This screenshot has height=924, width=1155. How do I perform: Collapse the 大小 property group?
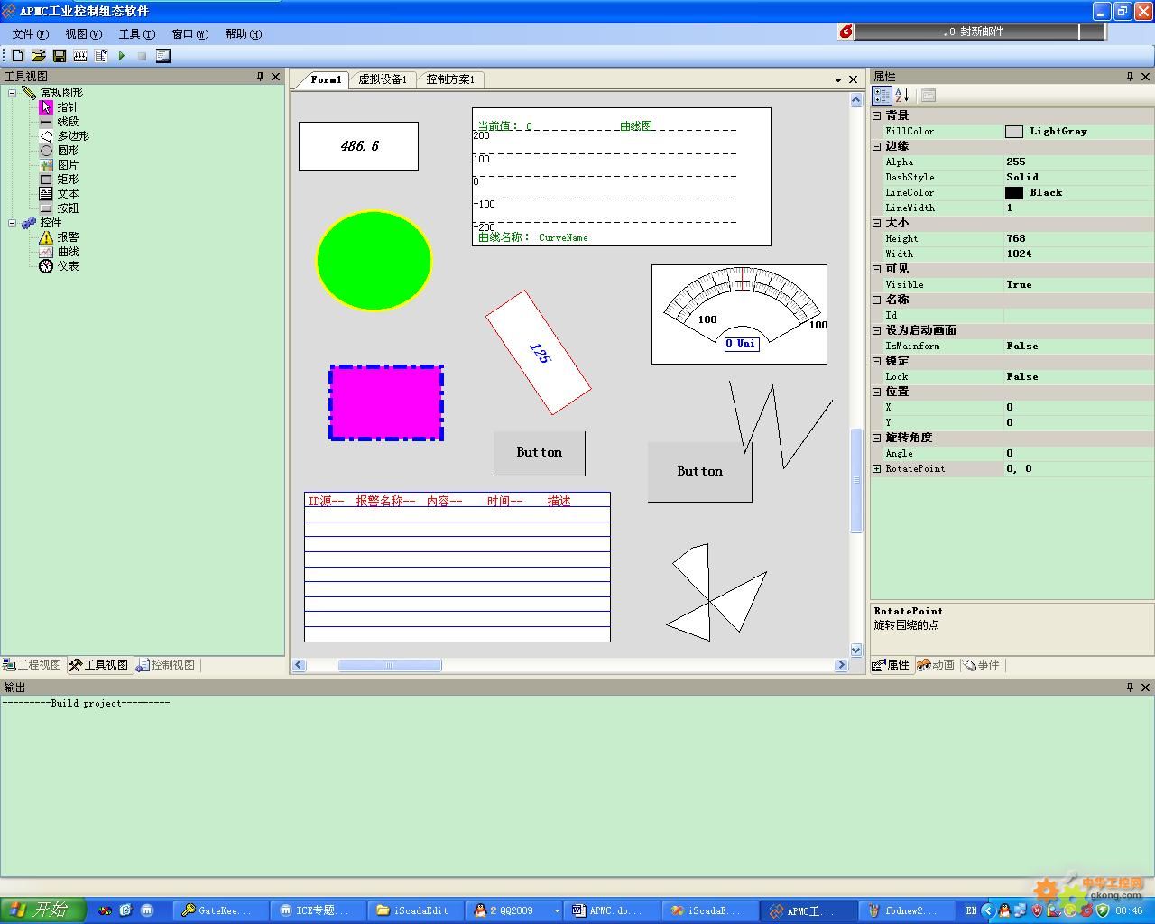[x=877, y=223]
